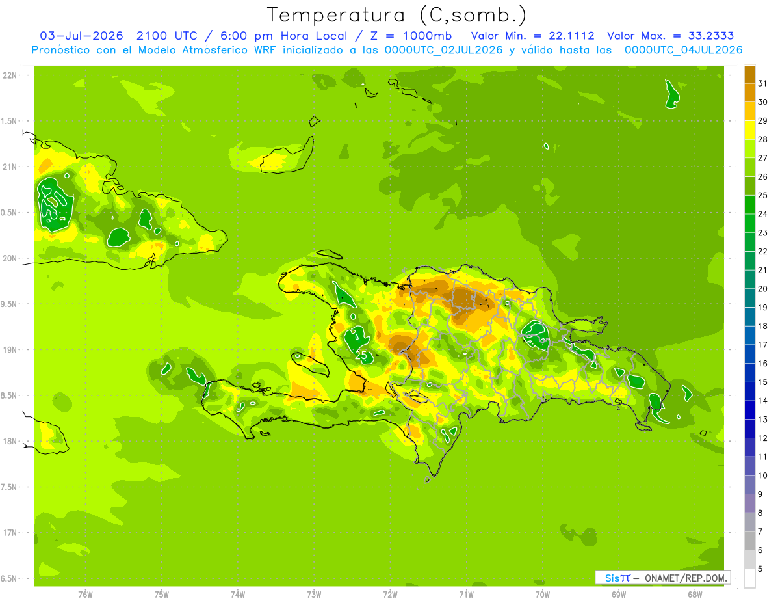The width and height of the screenshot is (780, 603).
Task: Click the "2100 UTC" time text
Action: [167, 36]
